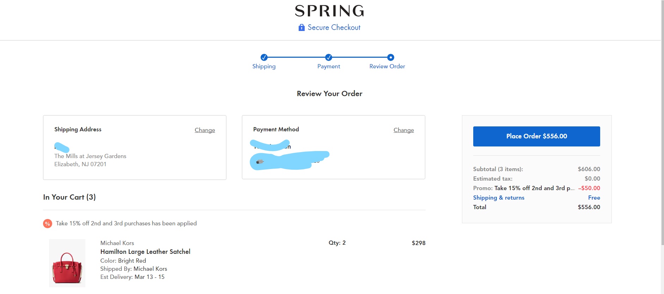Select the Review Order step label
664x294 pixels.
coord(387,67)
